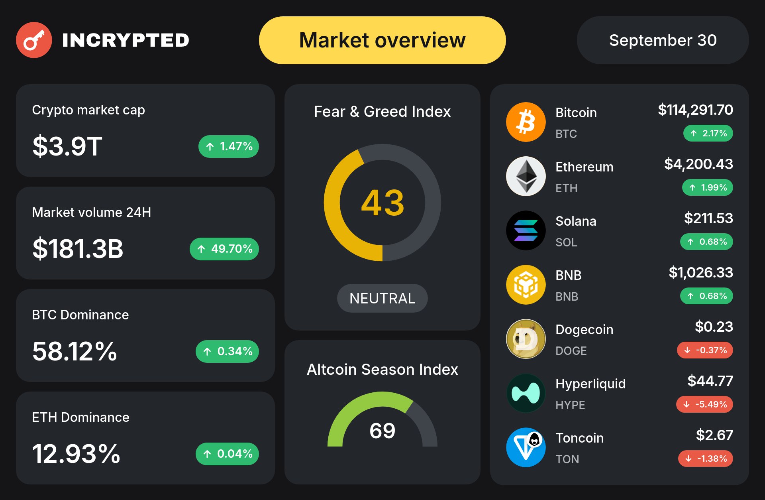The width and height of the screenshot is (765, 500).
Task: Click the Solana logo icon
Action: (526, 230)
